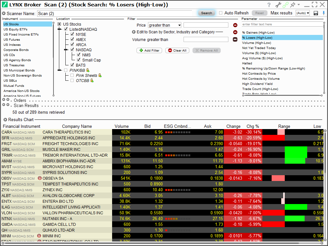Uncheck the NYSE location checkbox
328x246 pixels.
click(x=72, y=34)
